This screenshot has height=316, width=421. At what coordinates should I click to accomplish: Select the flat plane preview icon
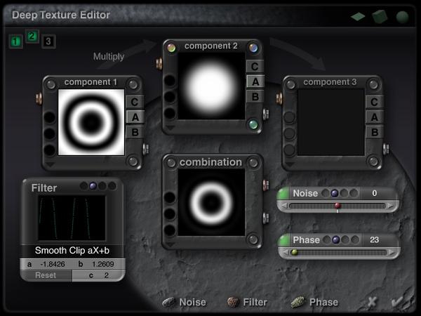(358, 17)
